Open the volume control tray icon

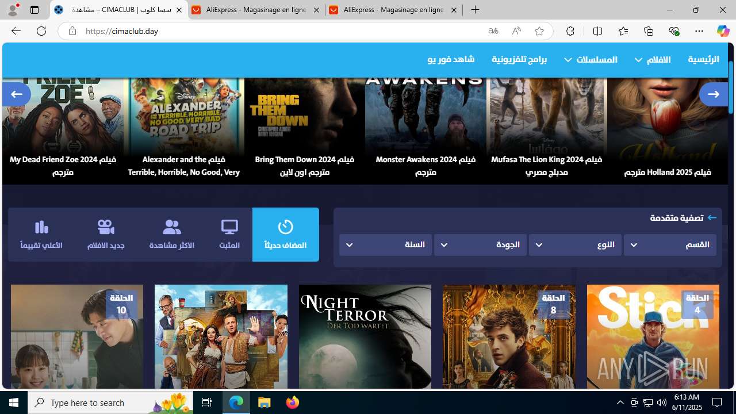point(662,402)
